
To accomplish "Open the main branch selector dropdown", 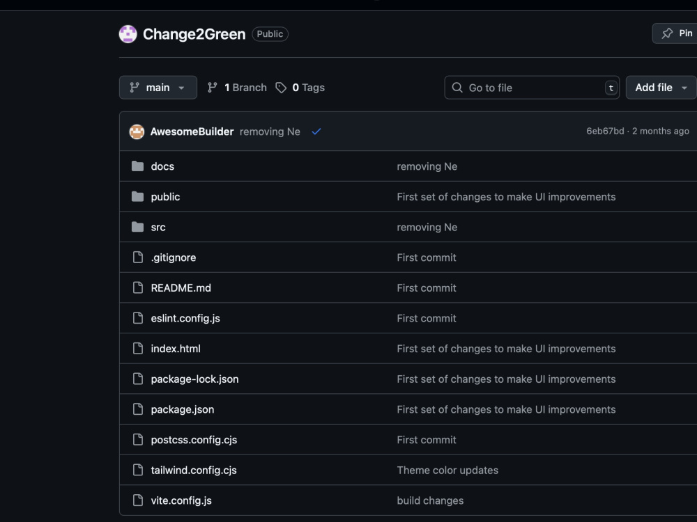I will click(158, 88).
